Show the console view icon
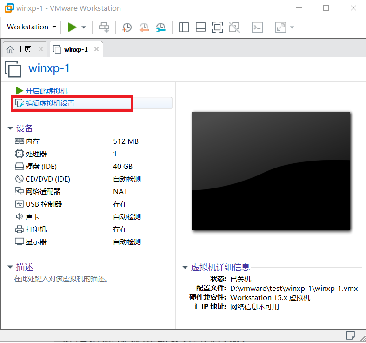The width and height of the screenshot is (366, 343). point(257,27)
